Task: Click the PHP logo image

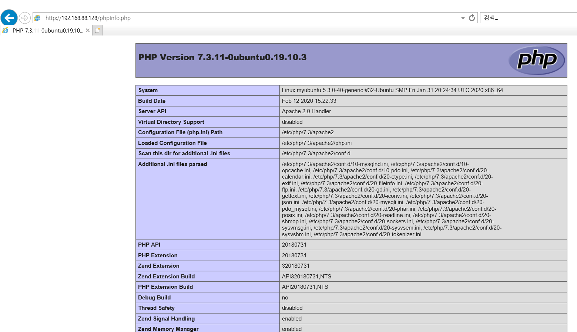Action: 537,60
